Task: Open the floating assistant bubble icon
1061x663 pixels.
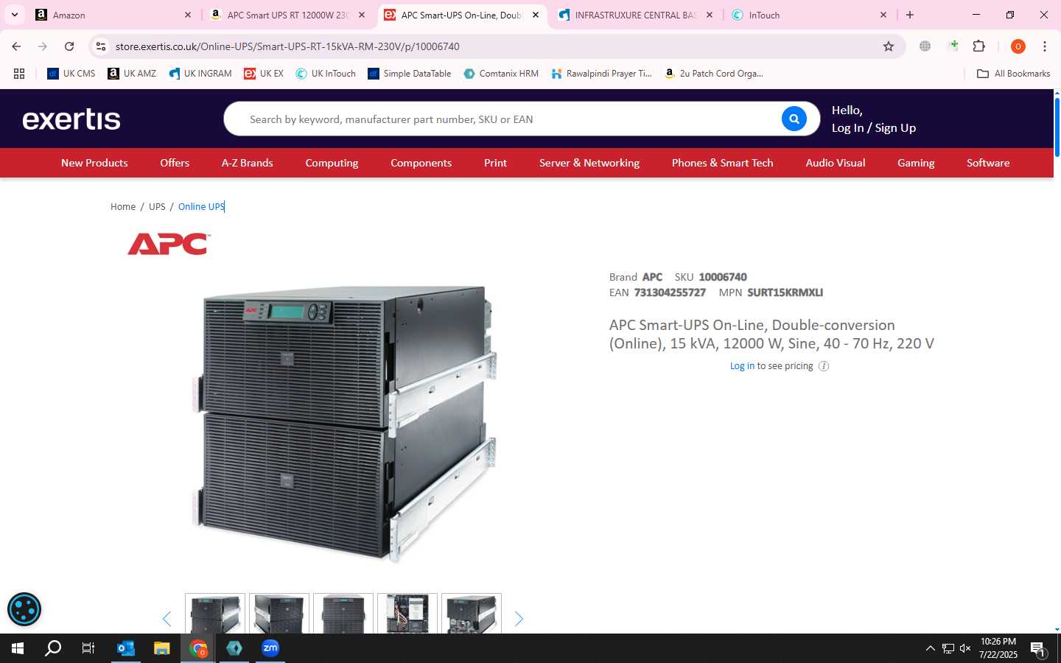Action: coord(24,609)
